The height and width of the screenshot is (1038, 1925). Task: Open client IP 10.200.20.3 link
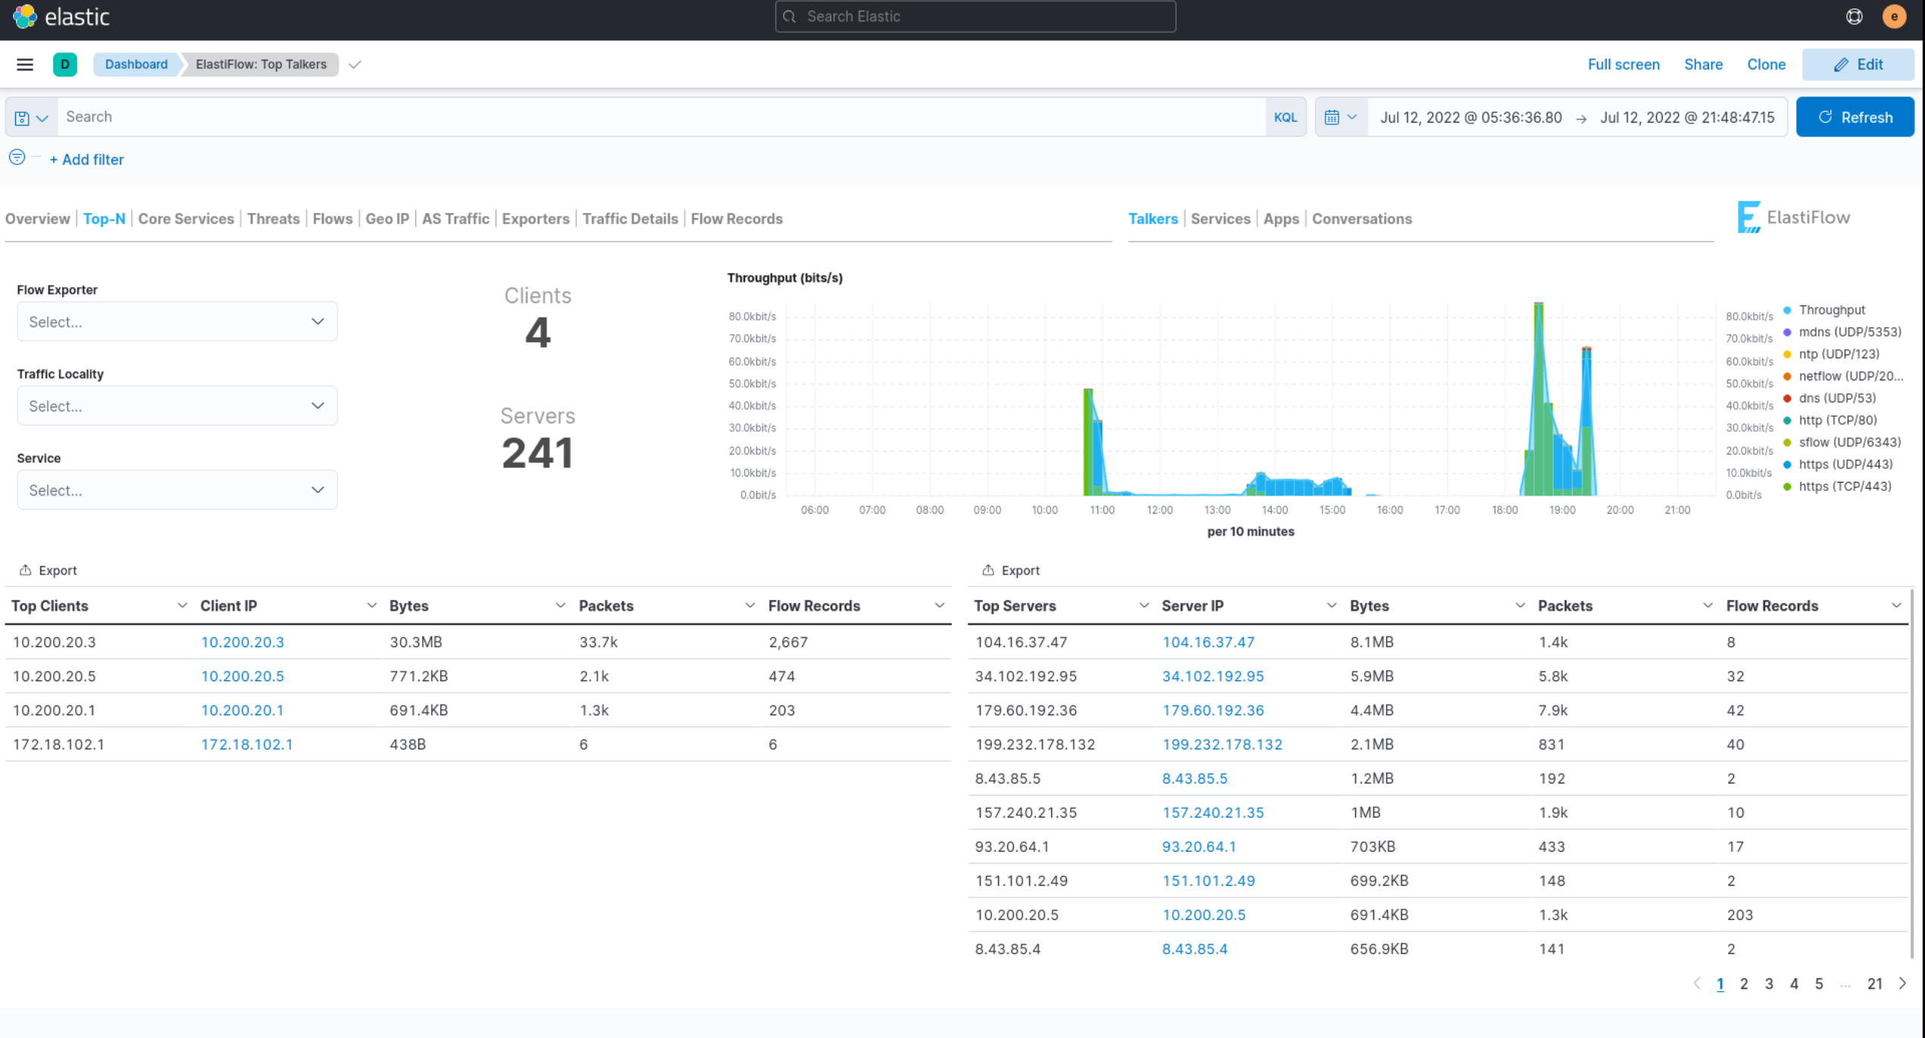[x=242, y=642]
